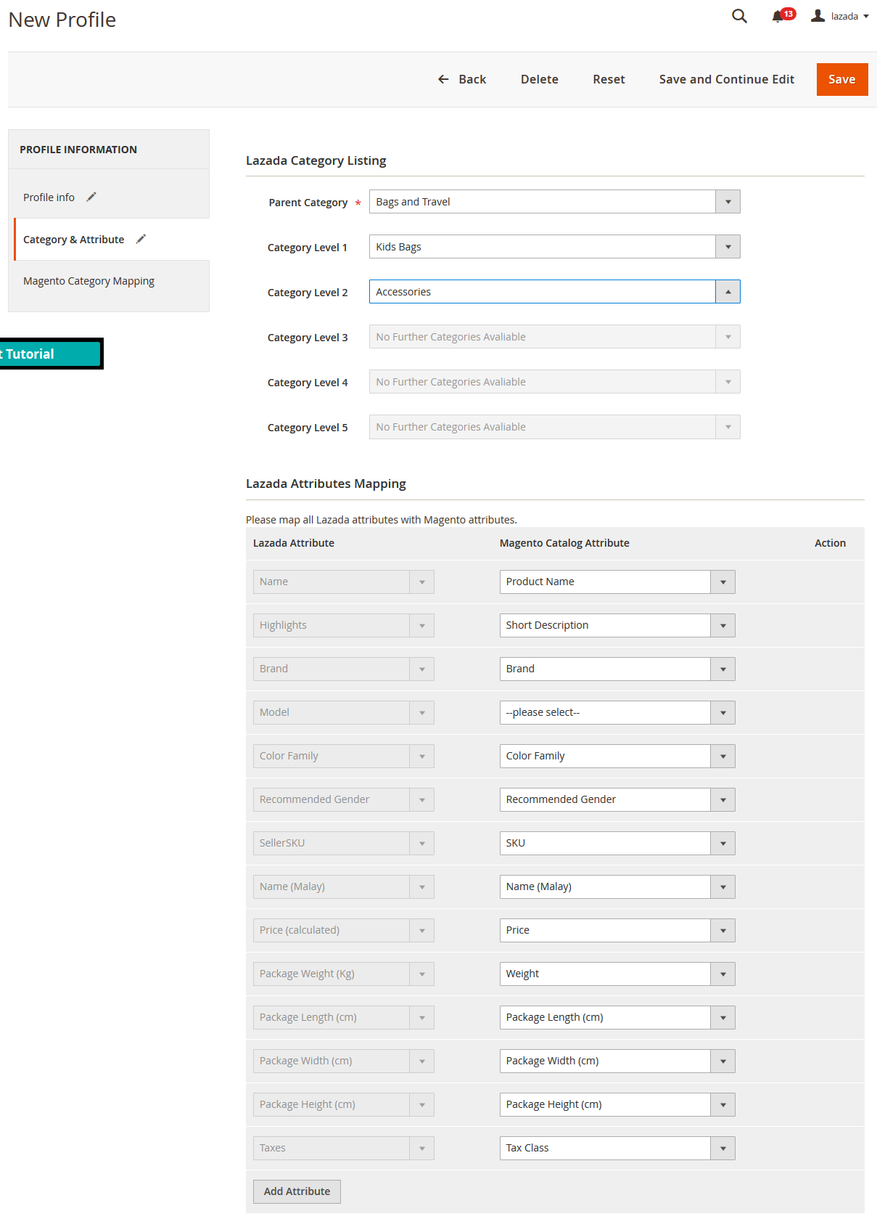Screen dimensions: 877x1219
Task: Click the Lazada Attributes Mapping heading
Action: (x=326, y=484)
